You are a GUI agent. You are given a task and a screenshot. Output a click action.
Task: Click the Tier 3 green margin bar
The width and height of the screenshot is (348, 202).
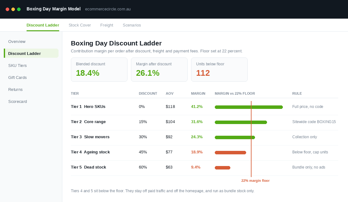coord(235,138)
